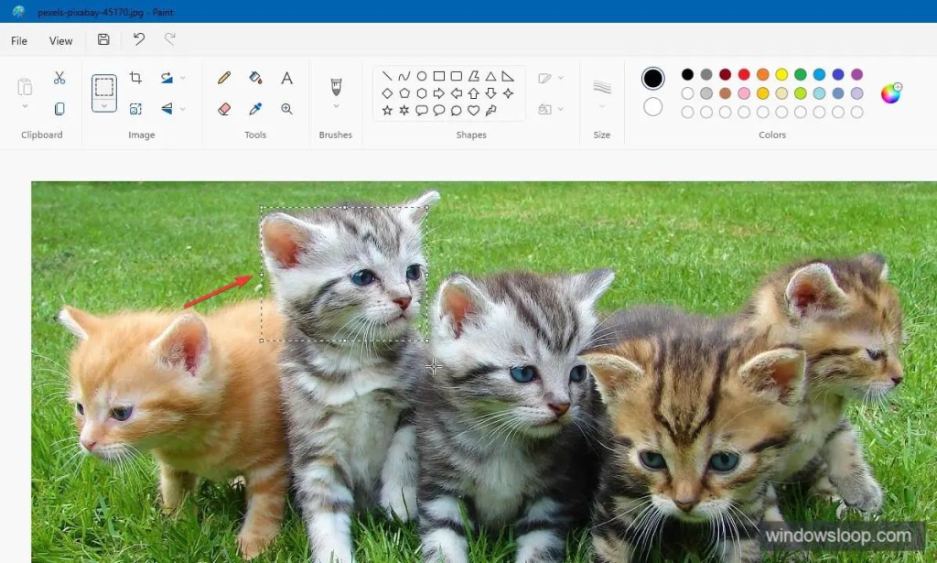Pick the purple color swatch
Screen dimensions: 937x563
point(856,74)
